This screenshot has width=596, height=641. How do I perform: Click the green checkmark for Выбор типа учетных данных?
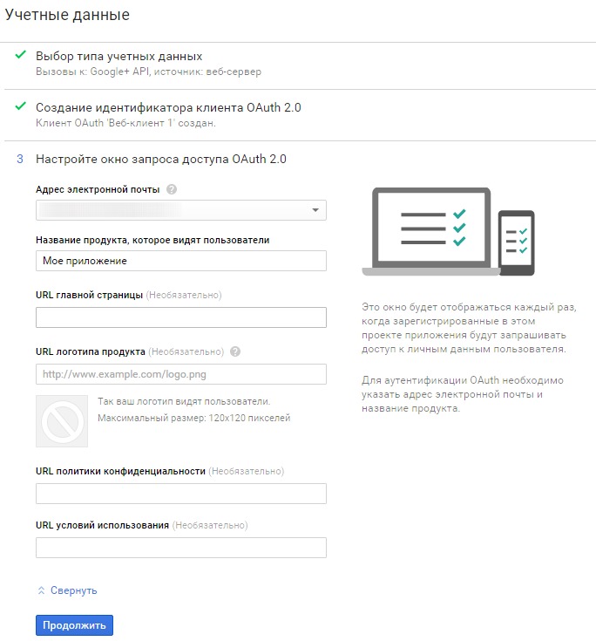(x=20, y=56)
